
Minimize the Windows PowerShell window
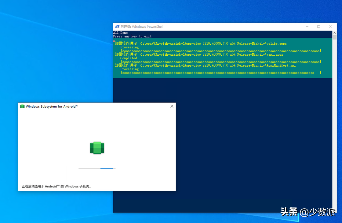tap(307, 27)
